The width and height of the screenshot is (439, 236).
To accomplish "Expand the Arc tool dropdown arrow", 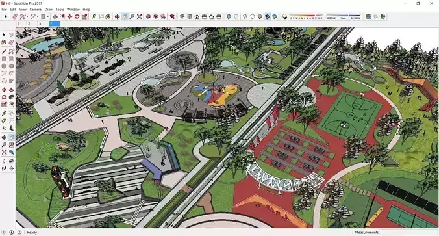I will click(x=38, y=16).
